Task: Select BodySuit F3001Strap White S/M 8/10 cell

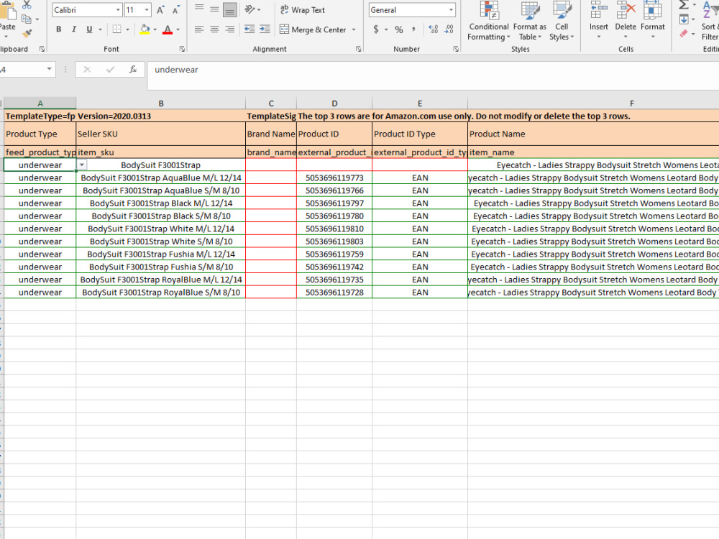Action: point(161,241)
